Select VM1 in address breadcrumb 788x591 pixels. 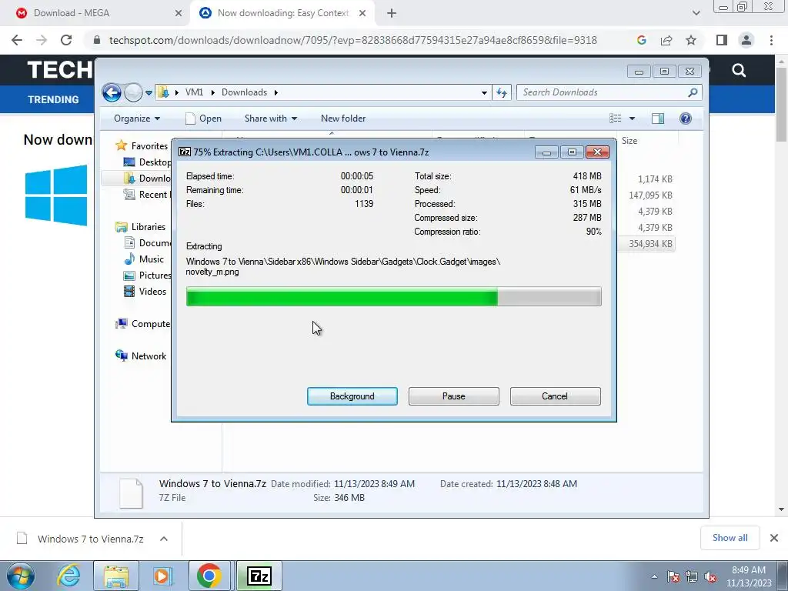coord(194,92)
